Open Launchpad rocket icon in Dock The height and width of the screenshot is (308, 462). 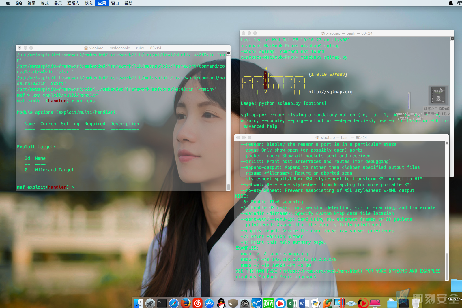[x=150, y=303]
